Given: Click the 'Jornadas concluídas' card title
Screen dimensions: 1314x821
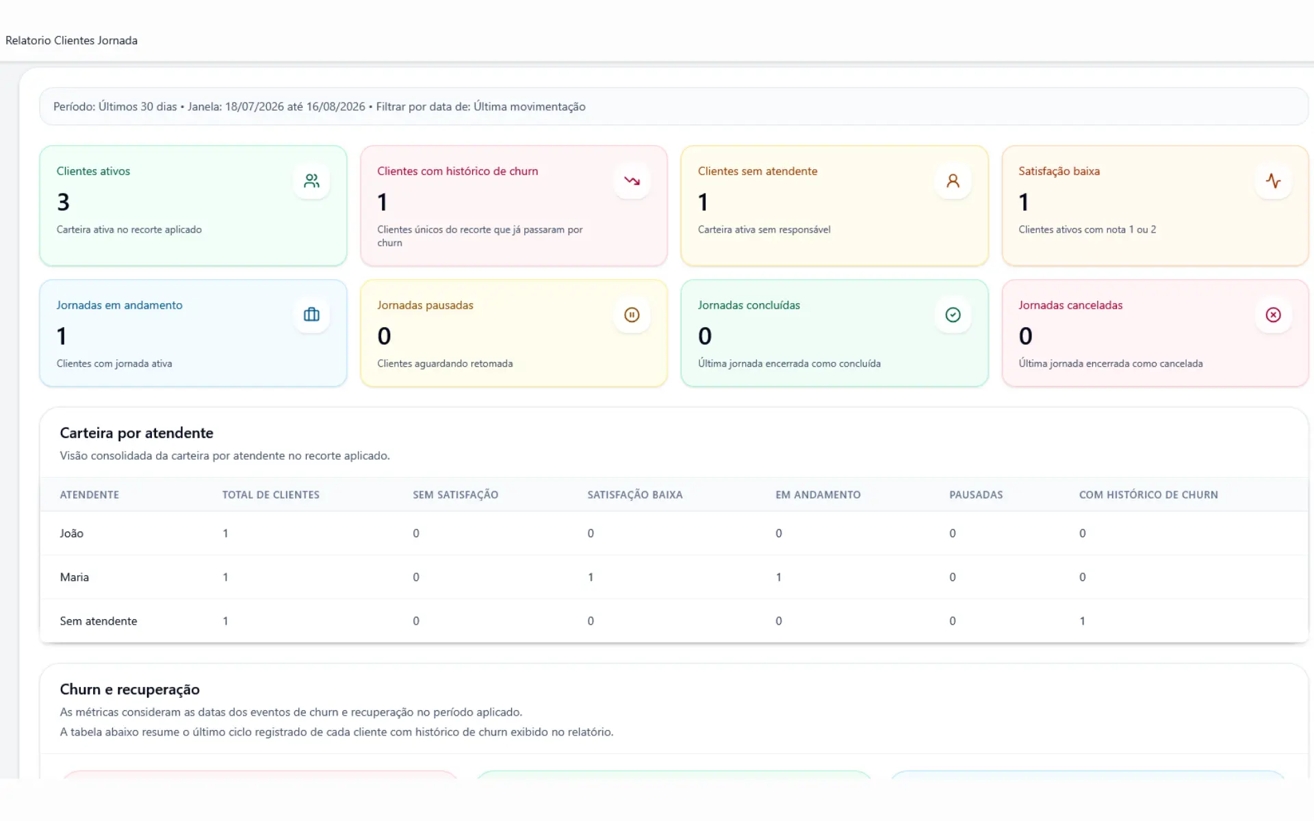Looking at the screenshot, I should tap(749, 305).
